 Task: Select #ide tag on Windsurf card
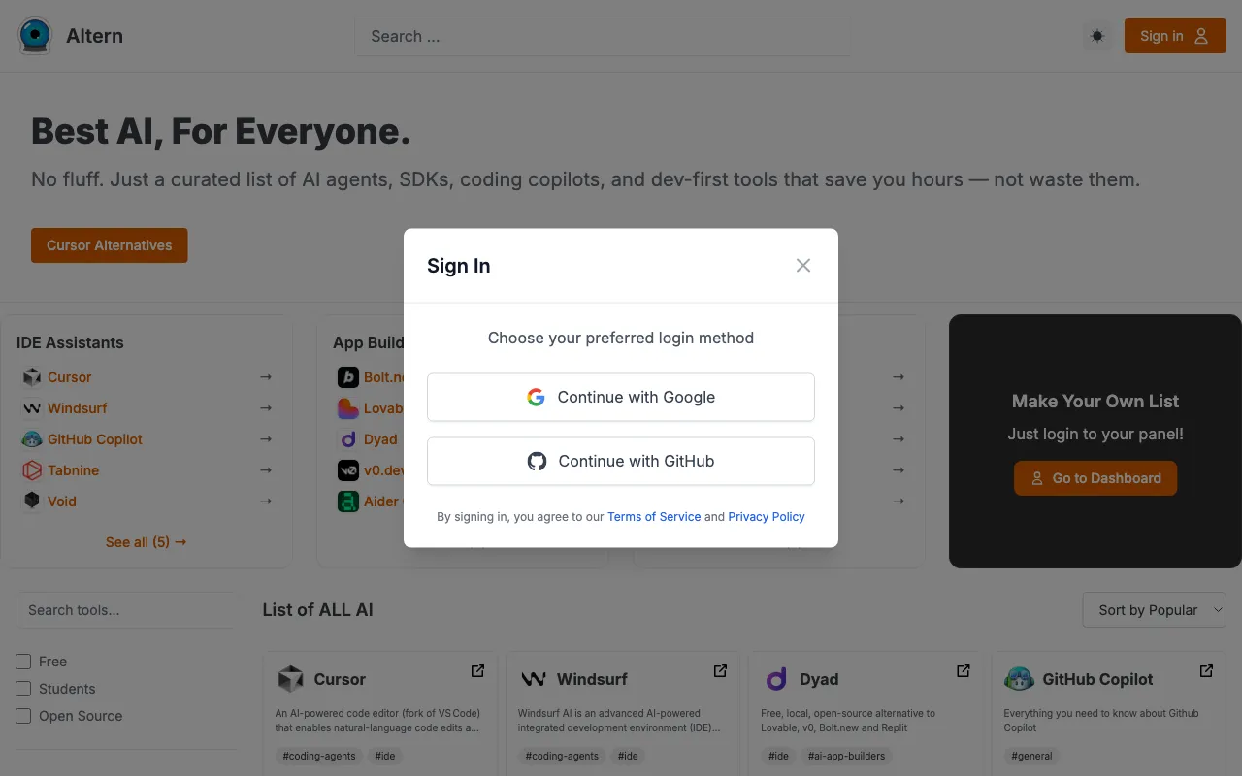[629, 756]
